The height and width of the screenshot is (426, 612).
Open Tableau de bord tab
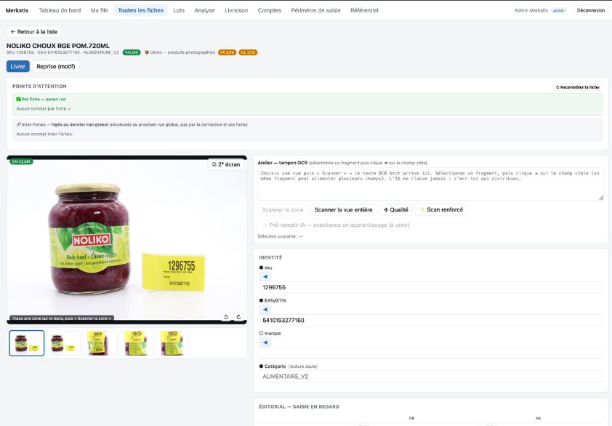[60, 11]
